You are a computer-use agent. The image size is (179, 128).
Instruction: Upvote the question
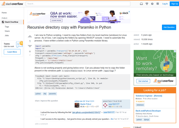pos(30,36)
